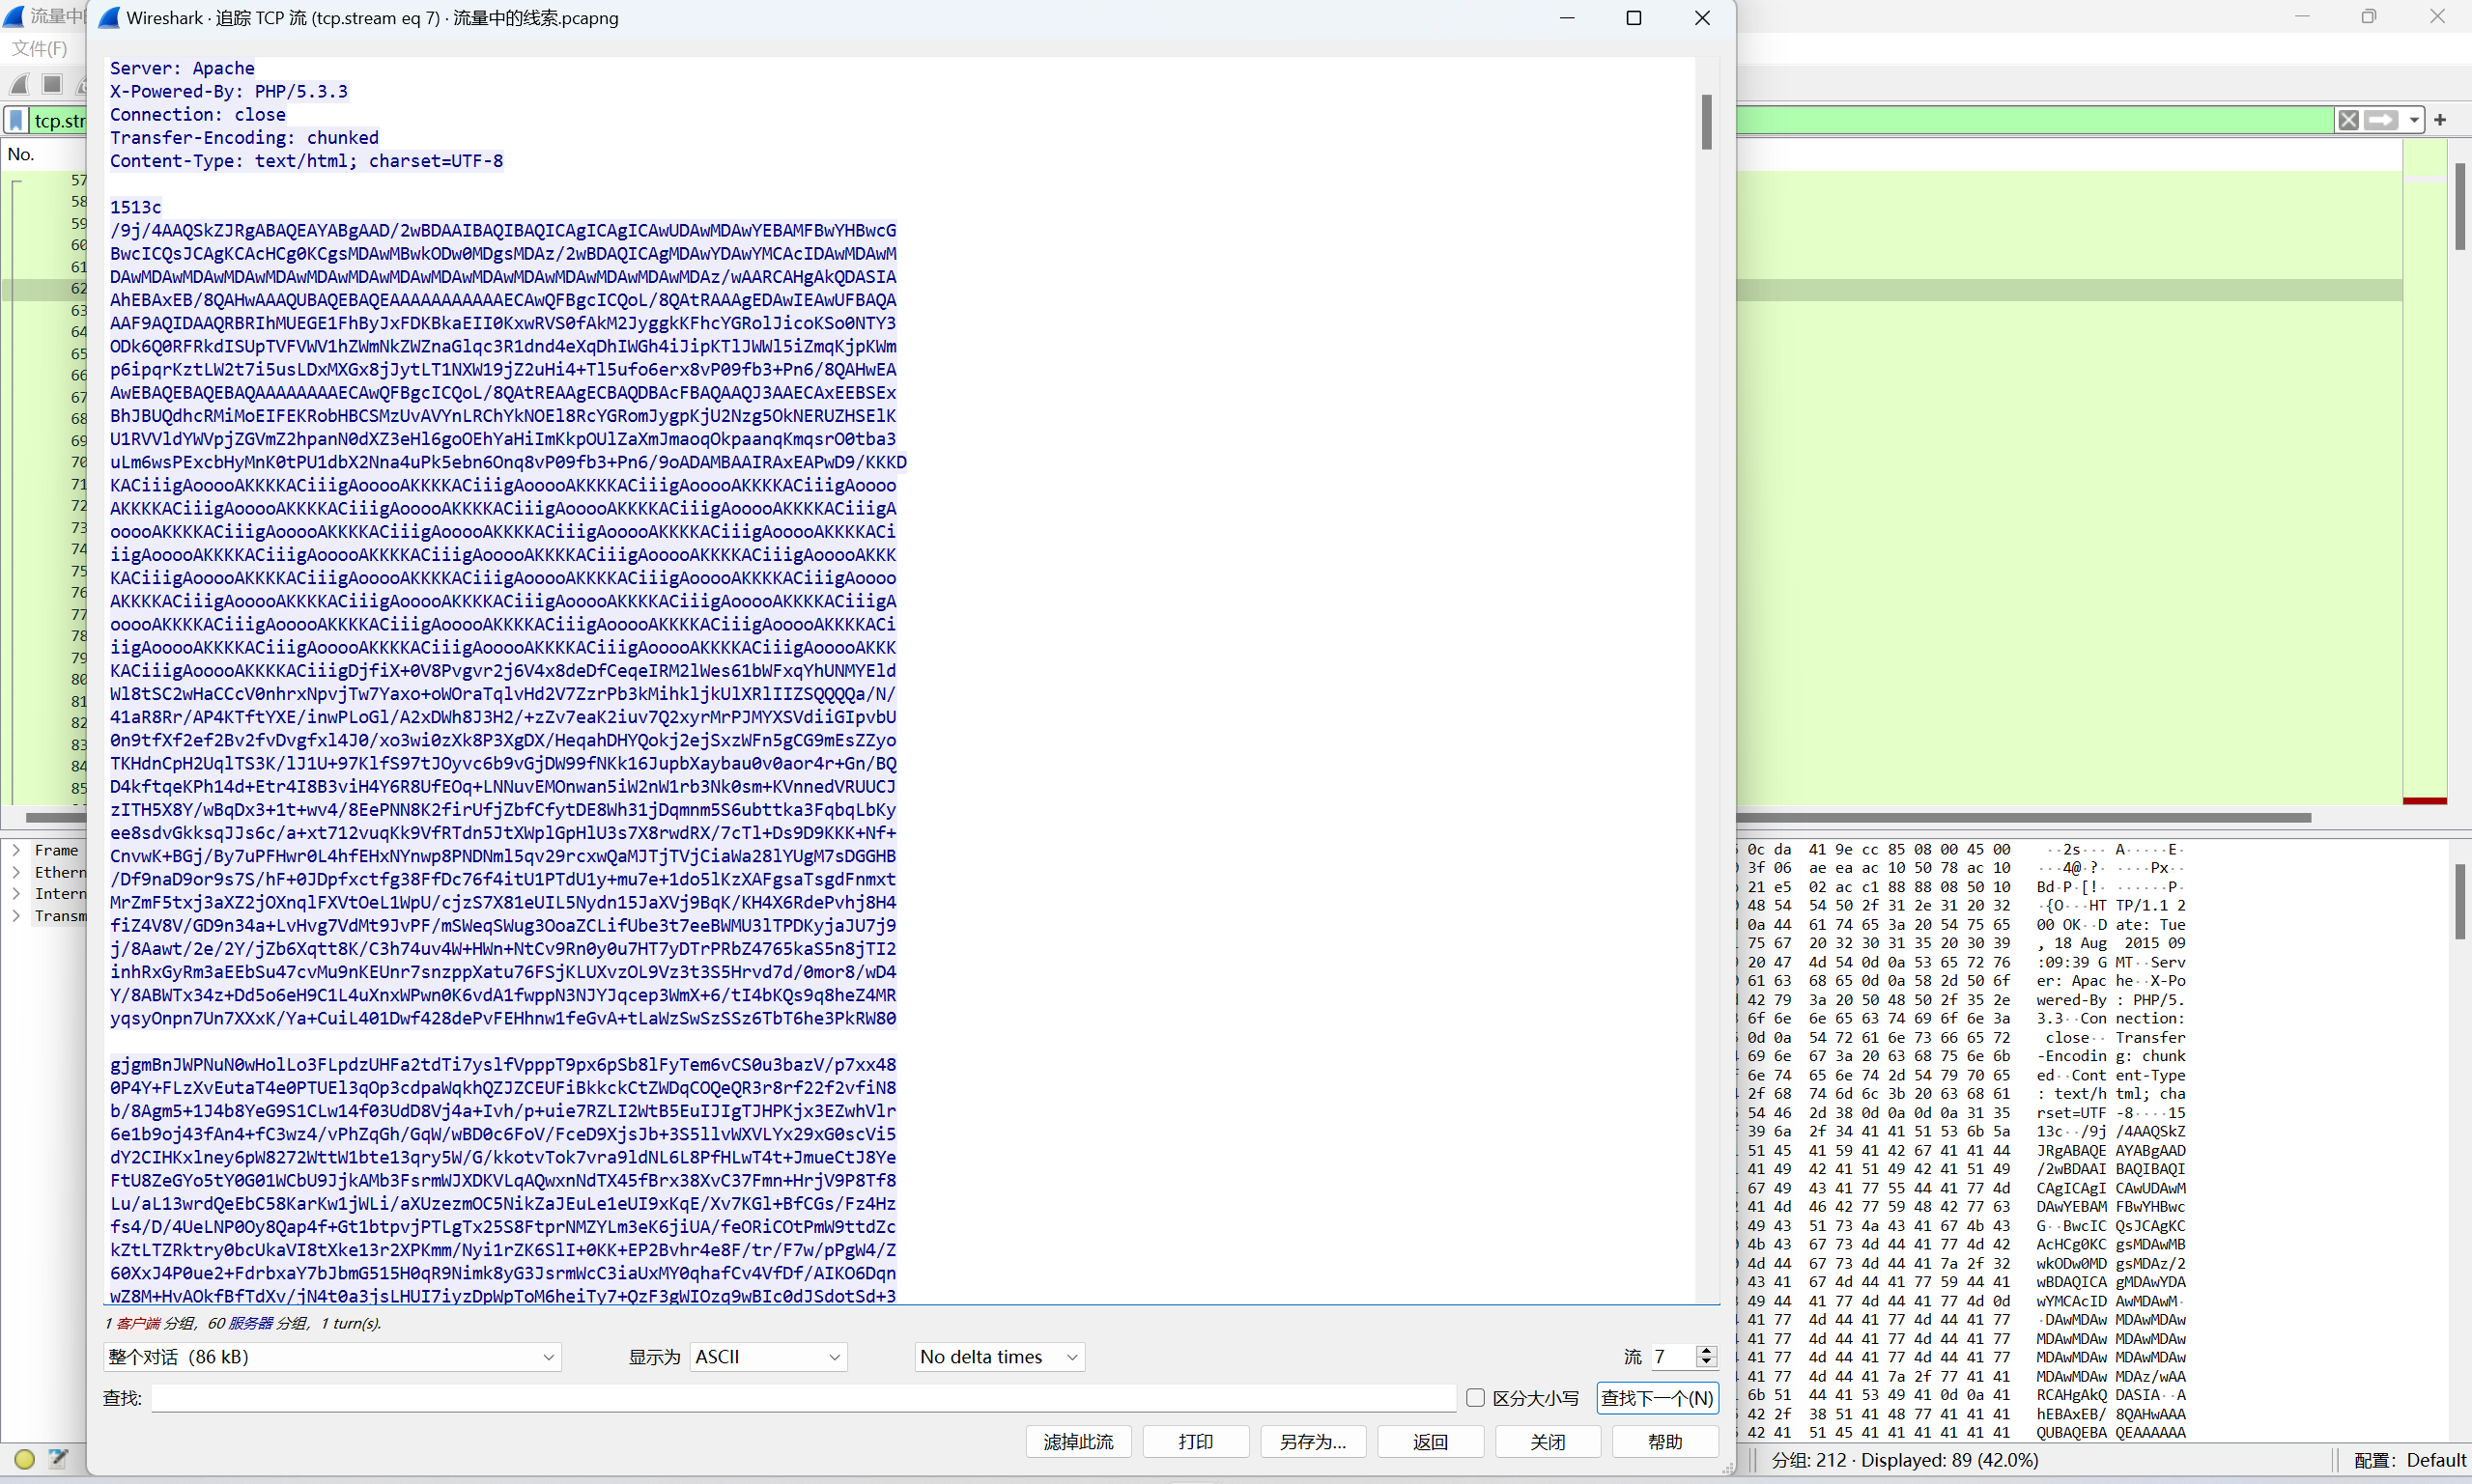This screenshot has height=1484, width=2472.
Task: Click the 'Connection: close' header line
Action: pyautogui.click(x=198, y=114)
